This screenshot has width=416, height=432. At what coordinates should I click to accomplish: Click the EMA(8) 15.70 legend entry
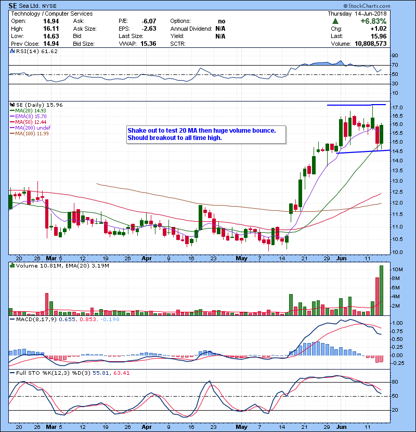click(x=29, y=116)
